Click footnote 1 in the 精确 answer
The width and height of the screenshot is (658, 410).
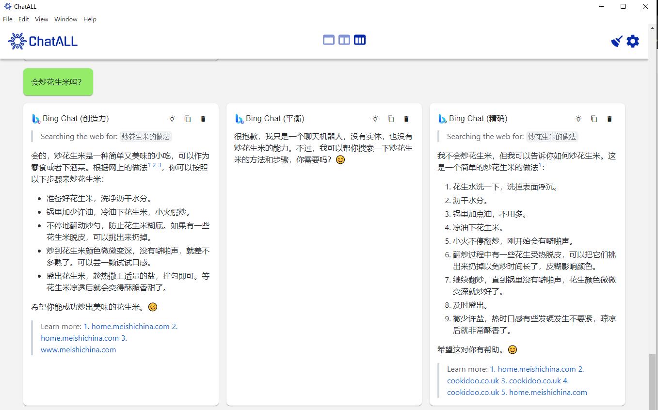tap(540, 165)
